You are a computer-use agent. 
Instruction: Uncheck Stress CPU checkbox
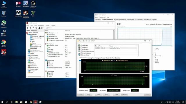pyautogui.click(x=81, y=45)
